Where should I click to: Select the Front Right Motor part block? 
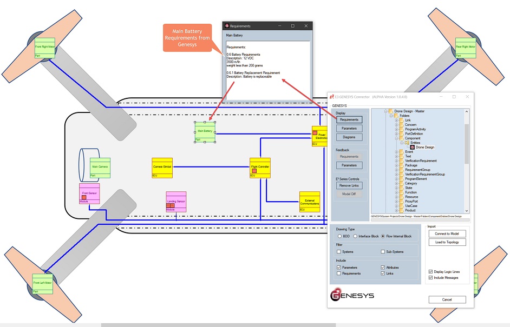[45, 48]
